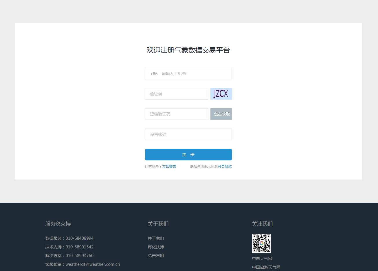Click the QR code image in footer
The height and width of the screenshot is (271, 378).
tap(261, 243)
